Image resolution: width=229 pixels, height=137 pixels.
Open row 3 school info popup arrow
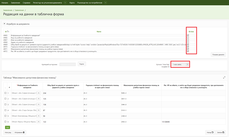click(39, 105)
